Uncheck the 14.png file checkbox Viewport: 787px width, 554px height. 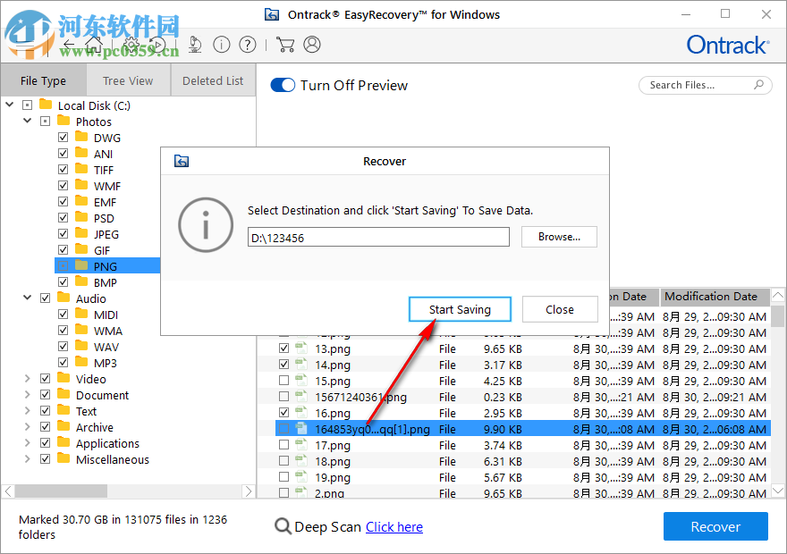[283, 365]
